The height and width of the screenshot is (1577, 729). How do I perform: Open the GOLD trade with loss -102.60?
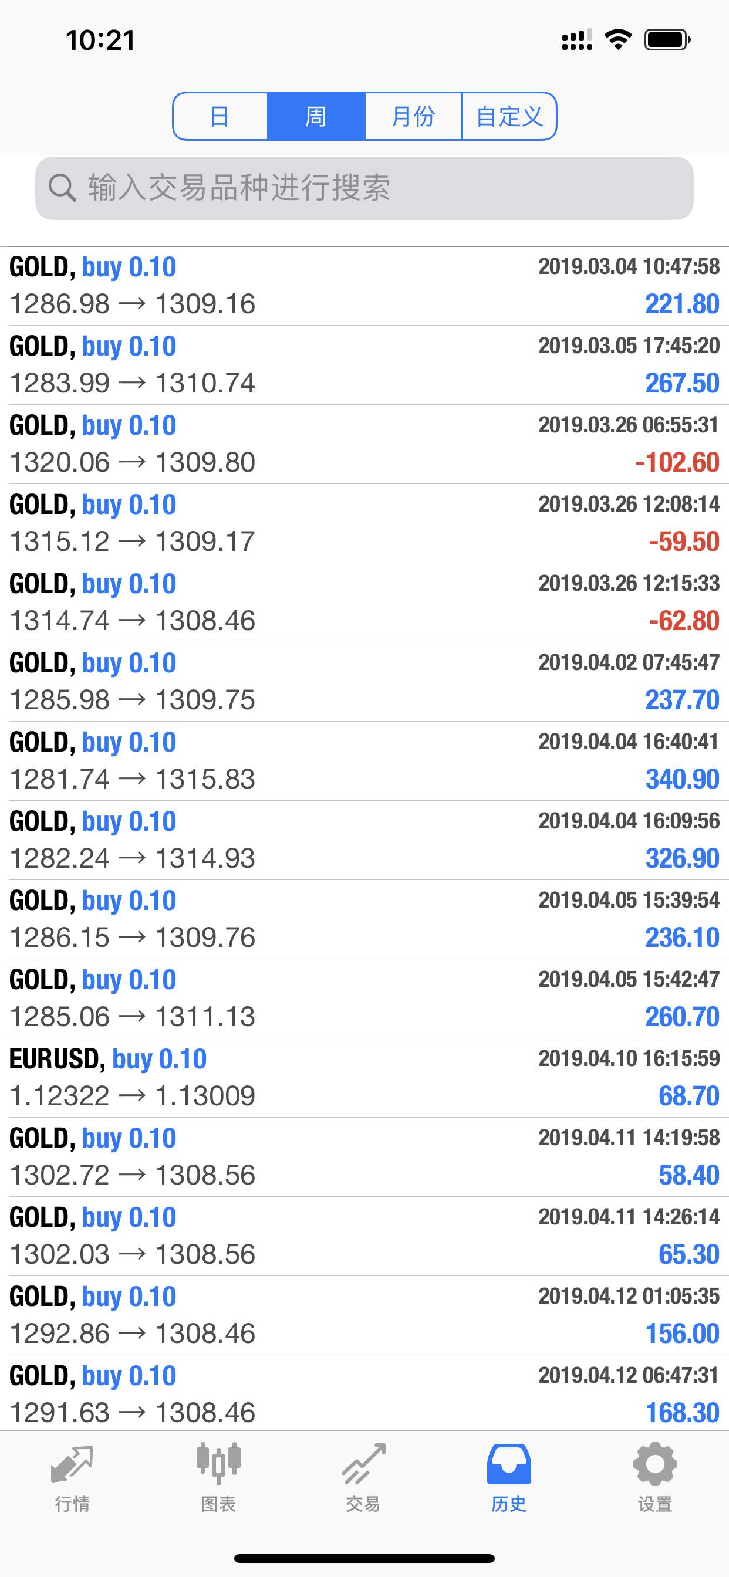tap(365, 445)
